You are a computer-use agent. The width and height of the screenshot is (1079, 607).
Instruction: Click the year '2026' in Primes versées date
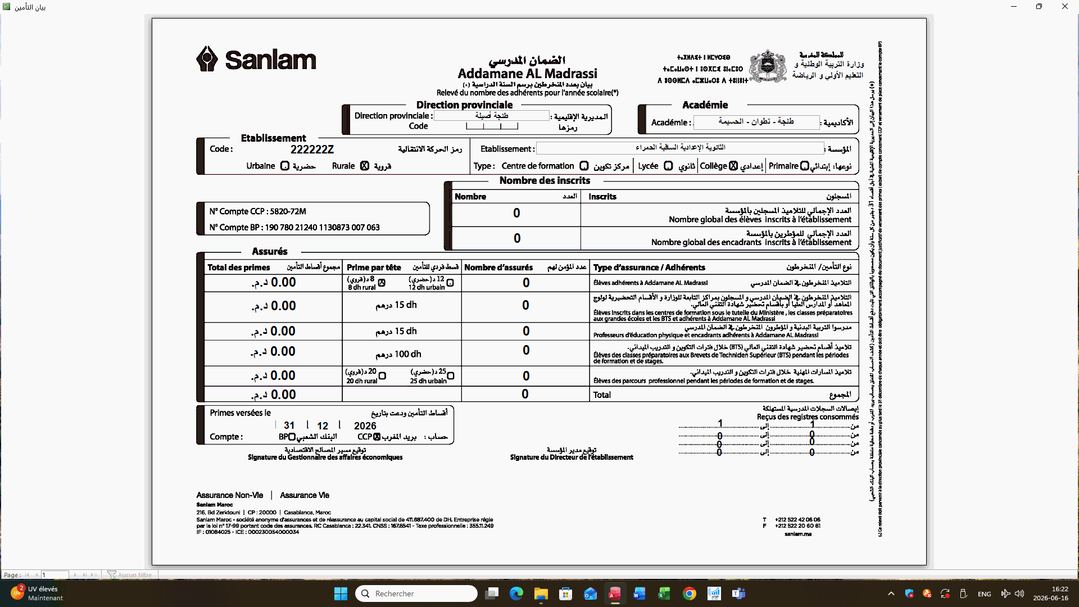365,426
